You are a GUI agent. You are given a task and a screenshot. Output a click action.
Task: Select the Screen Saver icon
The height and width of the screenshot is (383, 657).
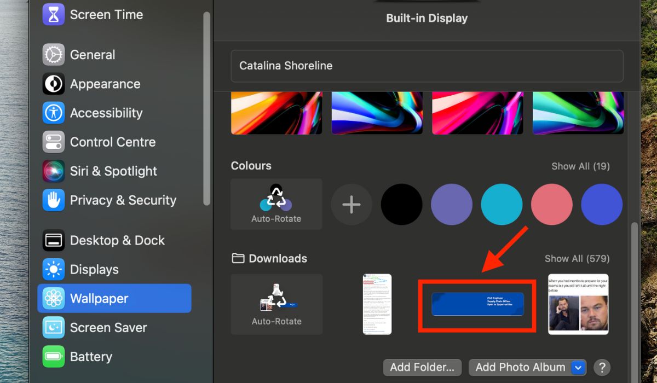(x=53, y=327)
